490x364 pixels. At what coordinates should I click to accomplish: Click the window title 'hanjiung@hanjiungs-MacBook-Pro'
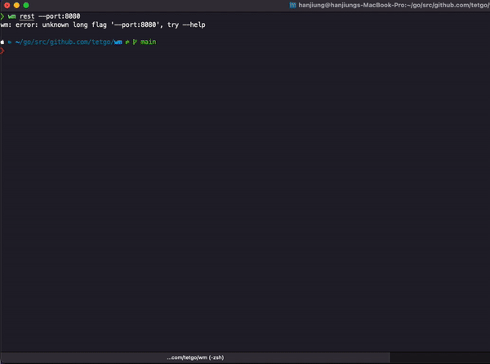[x=351, y=5]
